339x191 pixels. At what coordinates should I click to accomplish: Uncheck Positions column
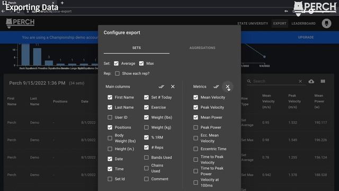(x=110, y=127)
